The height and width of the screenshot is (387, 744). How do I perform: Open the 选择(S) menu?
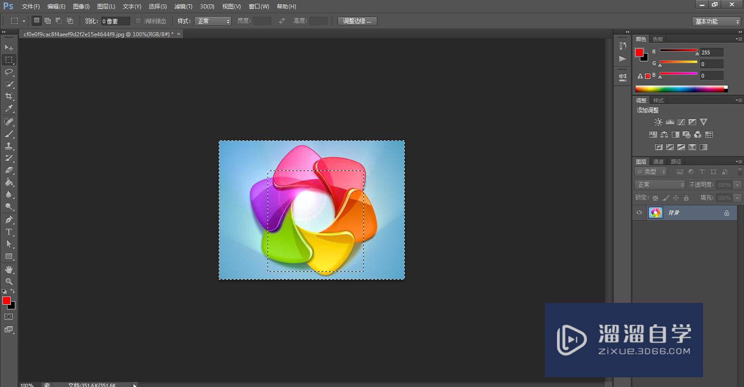pos(158,7)
